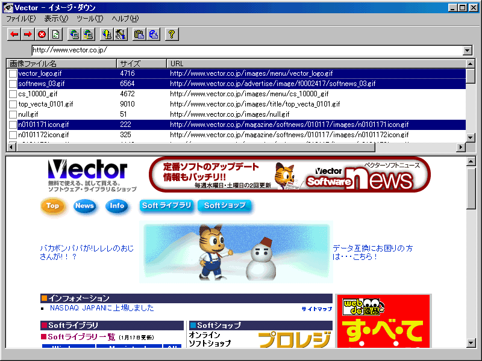Open the ファイル(F) menu

pyautogui.click(x=21, y=19)
